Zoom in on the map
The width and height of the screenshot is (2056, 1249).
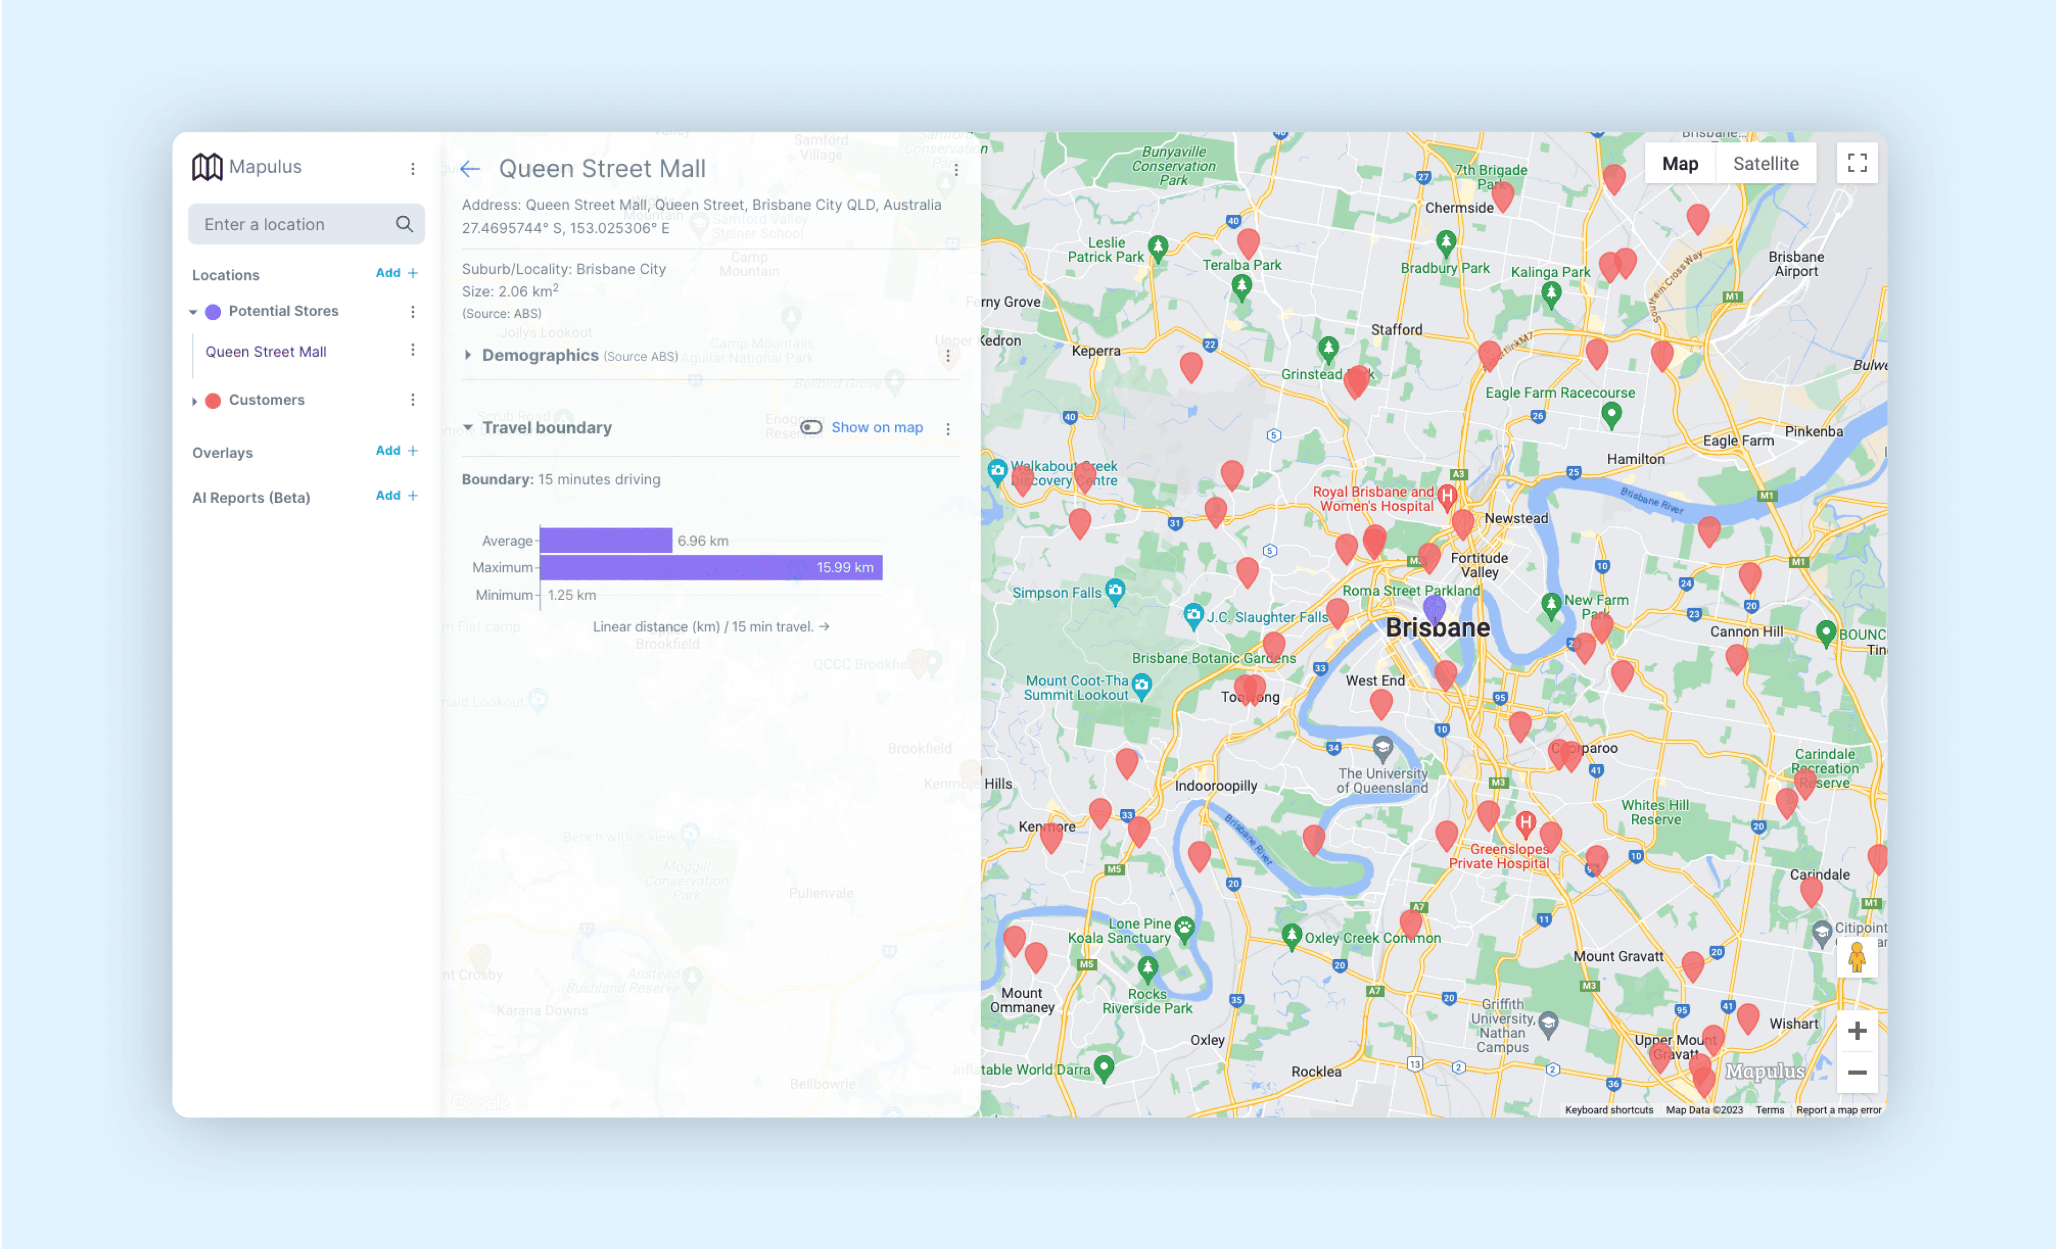point(1858,1032)
